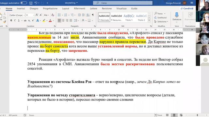Click the Format Painter brush icon
This screenshot has height=117, width=209.
point(5,22)
